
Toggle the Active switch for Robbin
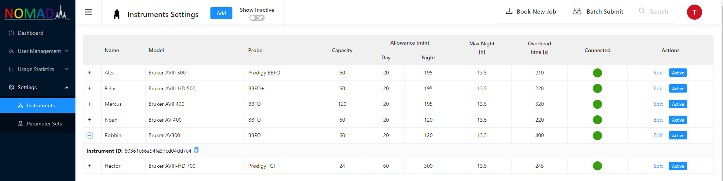[x=678, y=135]
